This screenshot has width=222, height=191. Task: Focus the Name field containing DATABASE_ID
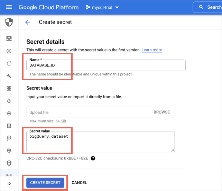click(x=106, y=65)
